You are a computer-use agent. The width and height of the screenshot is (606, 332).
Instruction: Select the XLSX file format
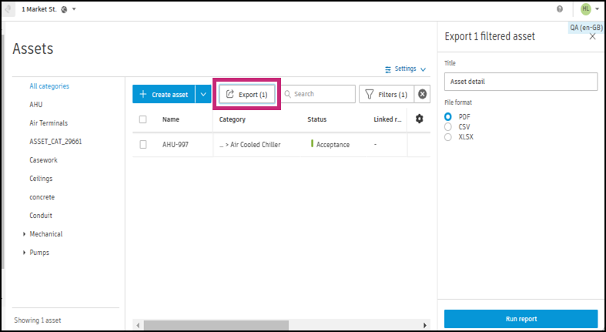[x=448, y=137]
